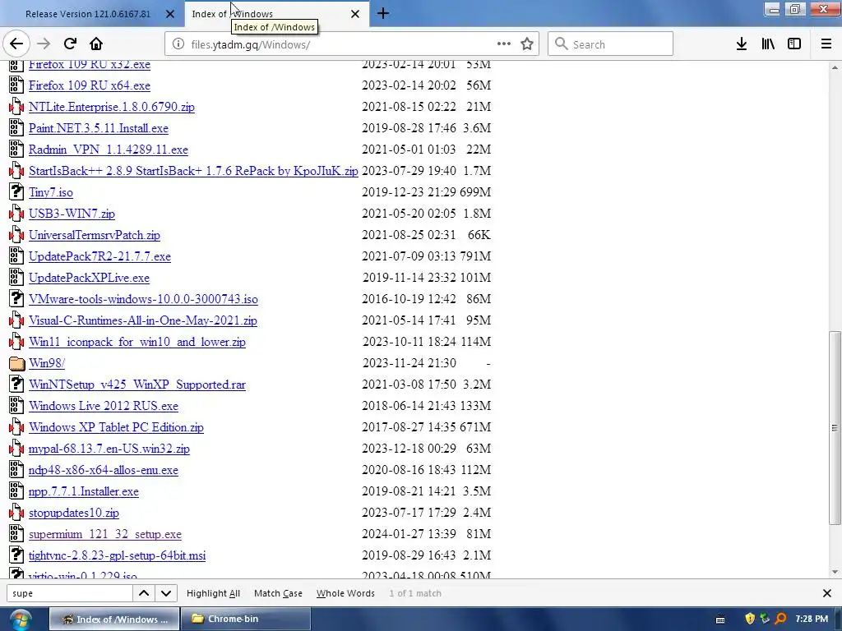Click the find bar text field containing supe
This screenshot has width=842, height=631.
(70, 593)
